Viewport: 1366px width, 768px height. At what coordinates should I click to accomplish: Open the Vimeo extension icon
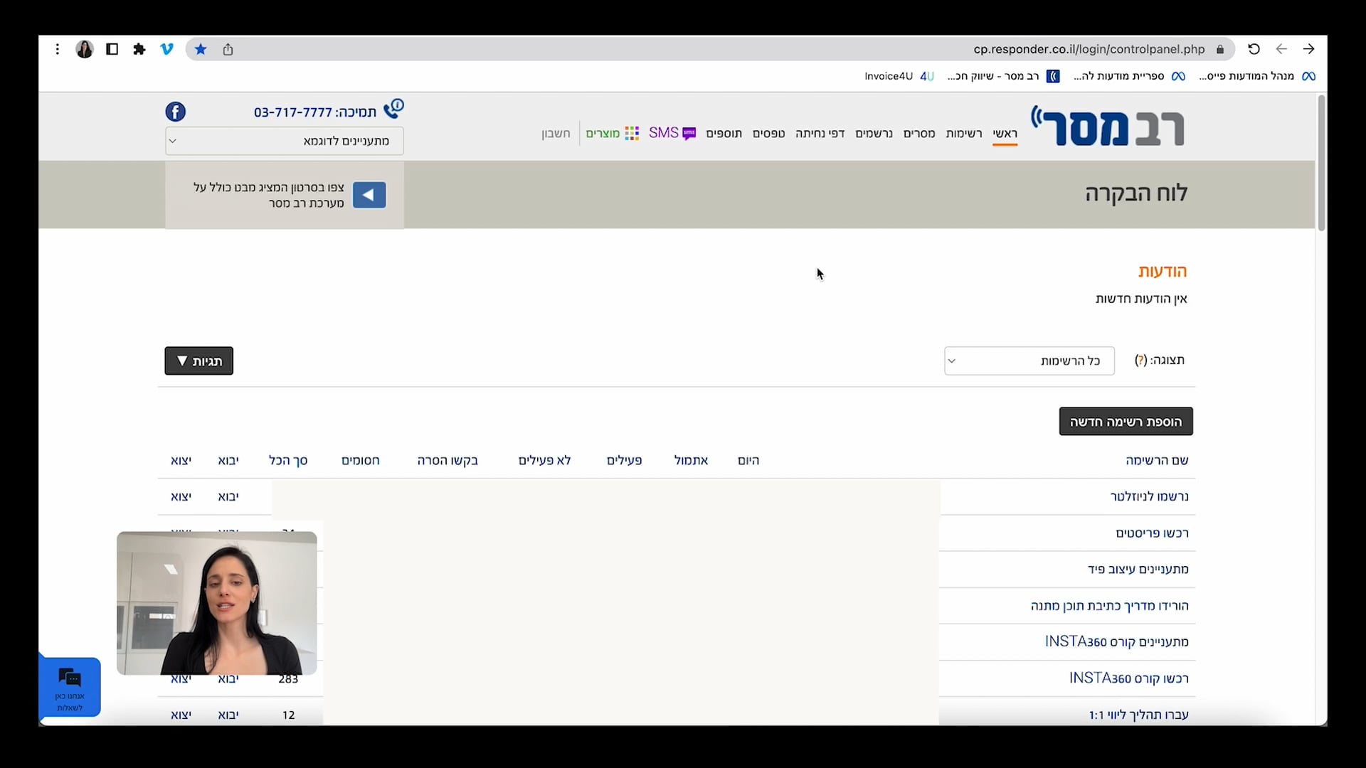pyautogui.click(x=166, y=49)
